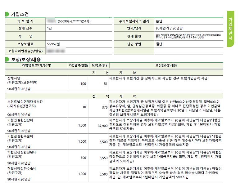Click the 5,580 premium value
The image size is (240, 183).
(104, 174)
